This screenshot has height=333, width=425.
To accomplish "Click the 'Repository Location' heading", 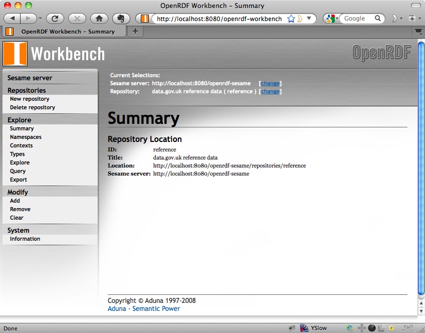I will click(145, 139).
